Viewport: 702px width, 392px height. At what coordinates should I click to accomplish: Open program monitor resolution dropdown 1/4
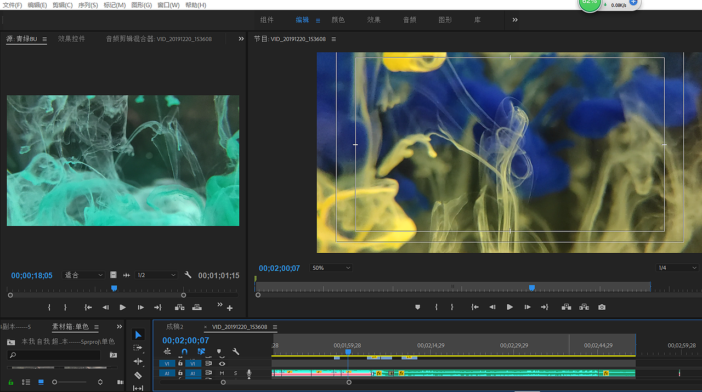(677, 268)
